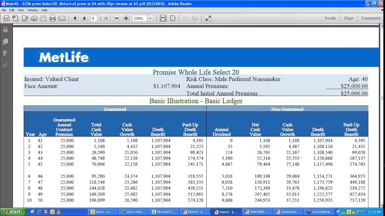Open the View menu
Screen dimensions: 385x216
(x=21, y=10)
